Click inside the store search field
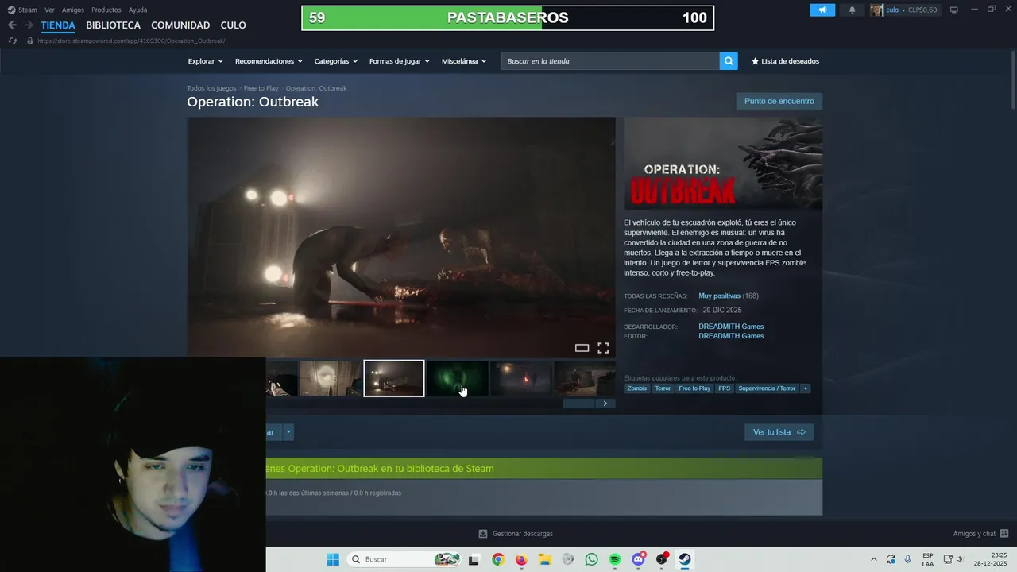This screenshot has width=1017, height=572. click(610, 61)
